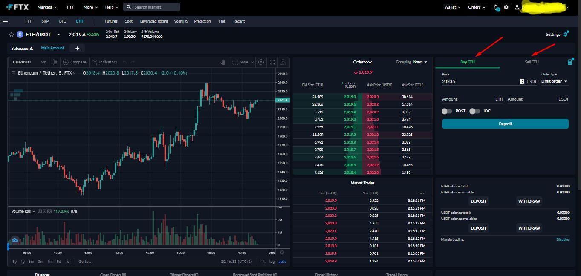581x276 pixels.
Task: Click the Amount USDT input field
Action: pos(538,99)
